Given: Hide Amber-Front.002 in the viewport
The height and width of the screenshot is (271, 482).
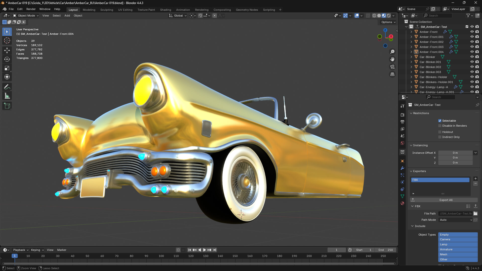Looking at the screenshot, I should (472, 42).
